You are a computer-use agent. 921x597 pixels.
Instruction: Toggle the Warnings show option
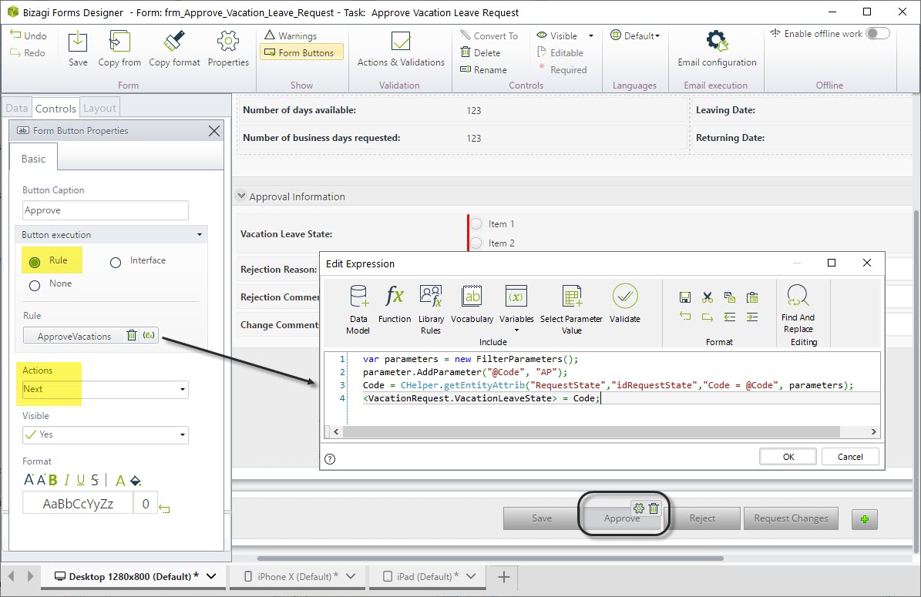click(x=291, y=35)
